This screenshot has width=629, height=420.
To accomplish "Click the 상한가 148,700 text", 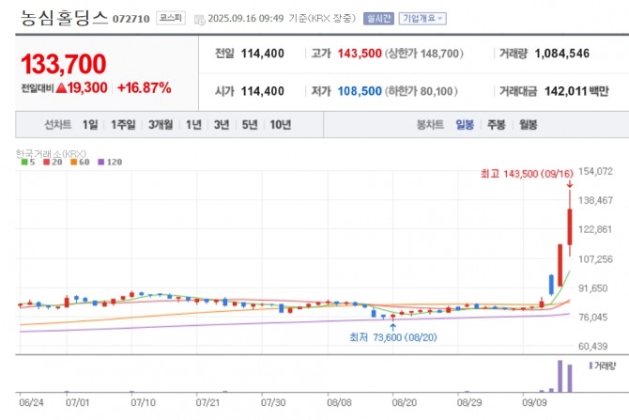I will coord(424,54).
